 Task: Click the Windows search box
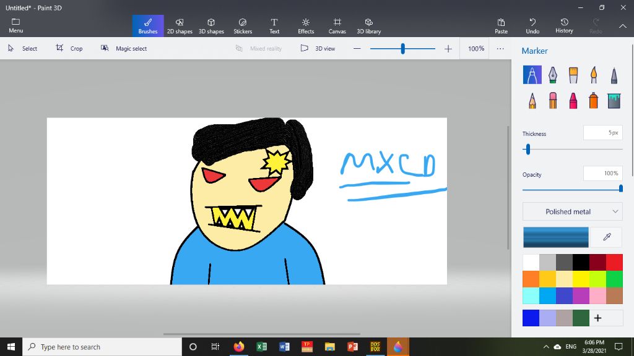pos(102,347)
